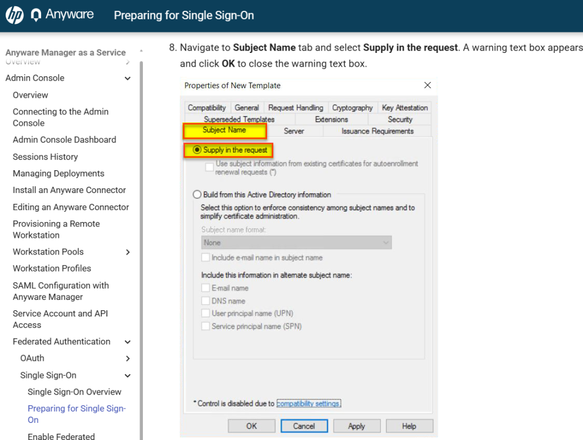Select the Supply in the request radio button
The image size is (583, 440).
click(x=198, y=150)
